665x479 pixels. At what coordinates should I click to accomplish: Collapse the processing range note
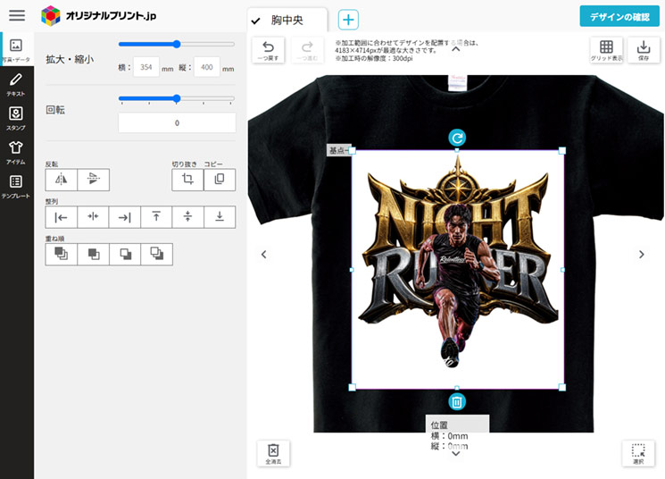tap(456, 49)
